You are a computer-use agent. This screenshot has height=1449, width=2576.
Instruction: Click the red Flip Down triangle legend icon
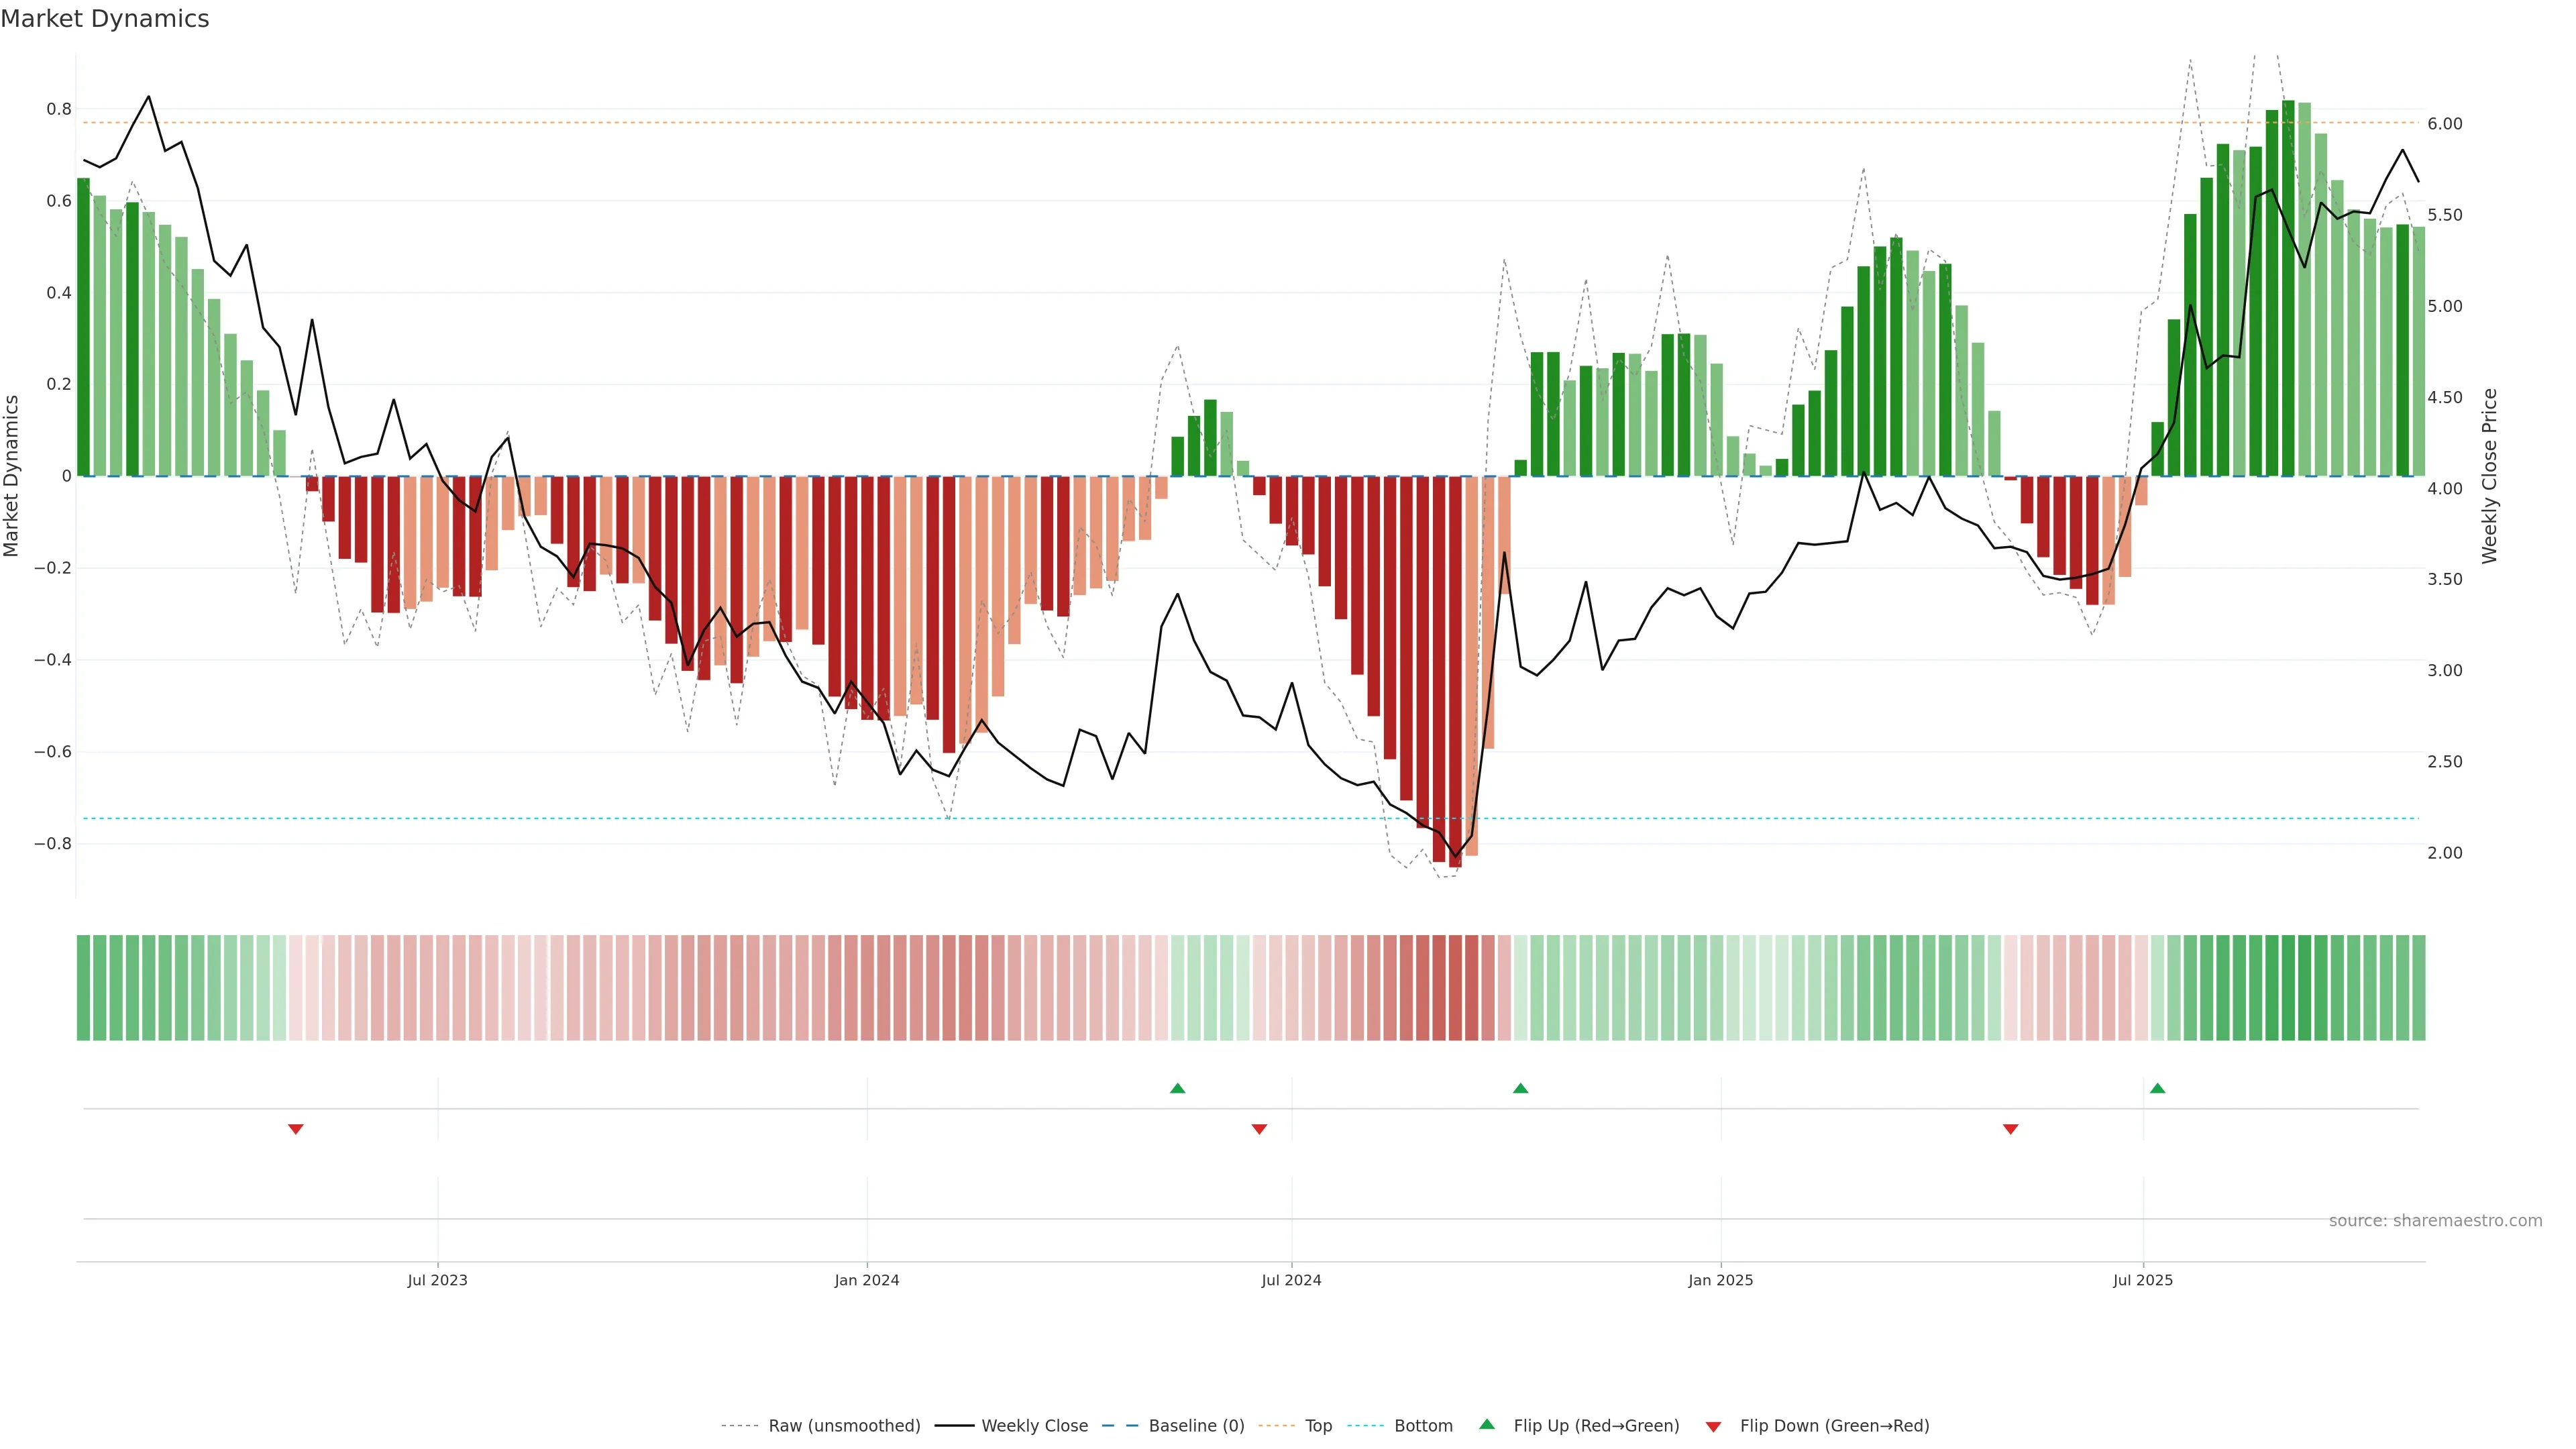pos(1713,1427)
